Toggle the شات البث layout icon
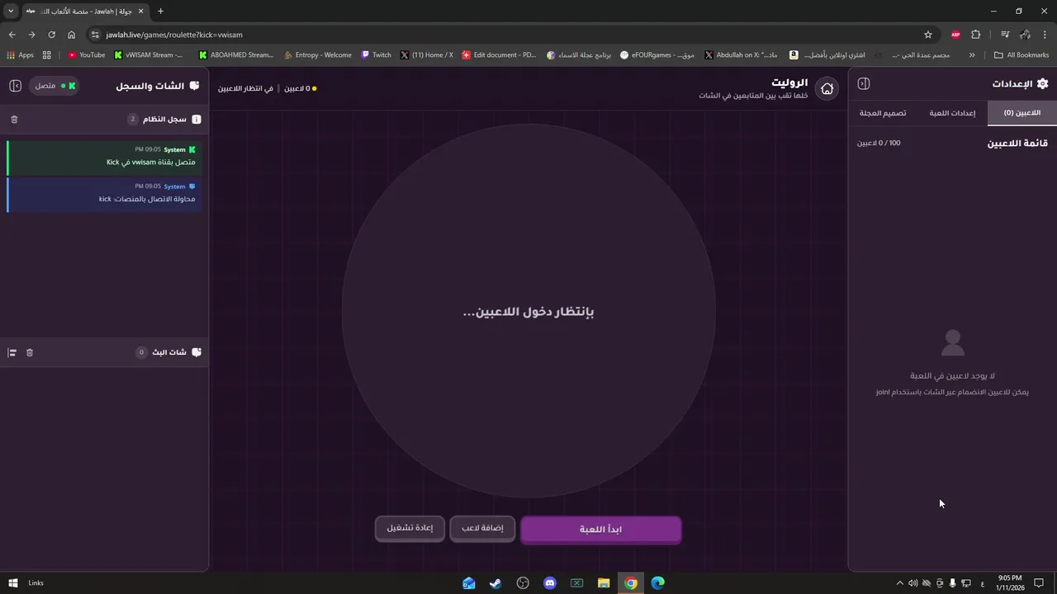1057x594 pixels. coord(12,352)
